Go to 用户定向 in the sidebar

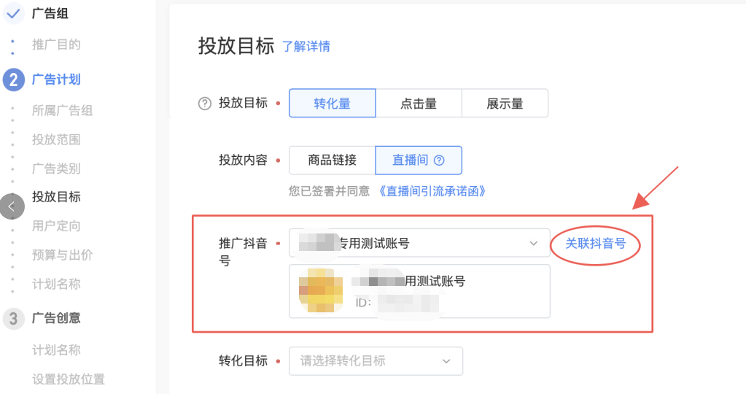pos(56,226)
